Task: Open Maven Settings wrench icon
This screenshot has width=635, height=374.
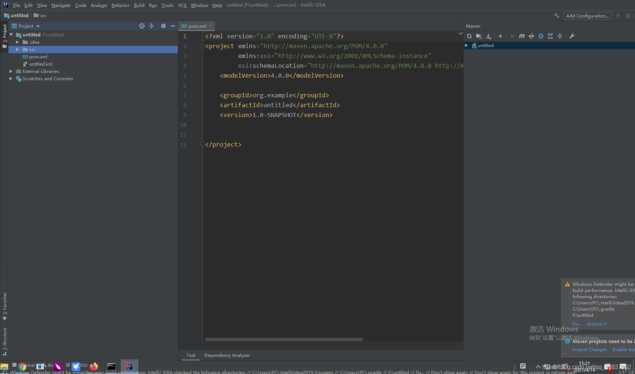Action: click(572, 36)
